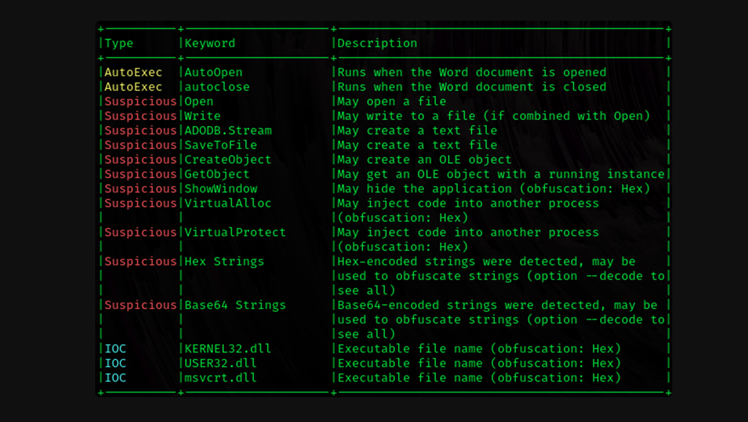The height and width of the screenshot is (422, 748).
Task: Click the Write keyword in the table
Action: 203,116
